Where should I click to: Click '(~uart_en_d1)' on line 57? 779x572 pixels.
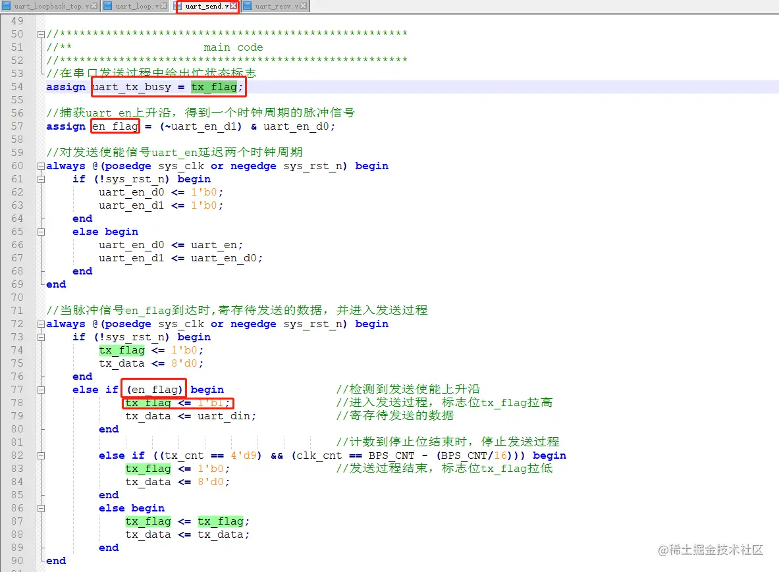[201, 126]
